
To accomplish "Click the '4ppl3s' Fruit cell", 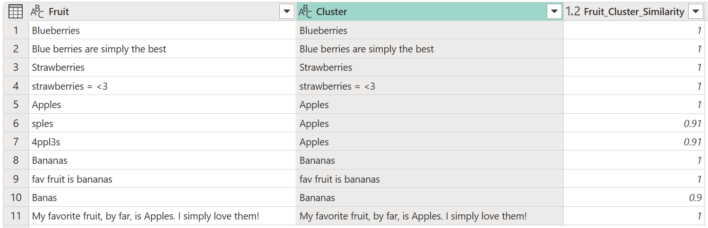I will (163, 142).
